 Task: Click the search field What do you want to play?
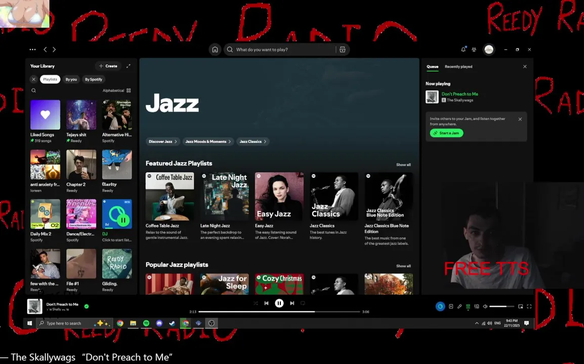click(x=285, y=50)
